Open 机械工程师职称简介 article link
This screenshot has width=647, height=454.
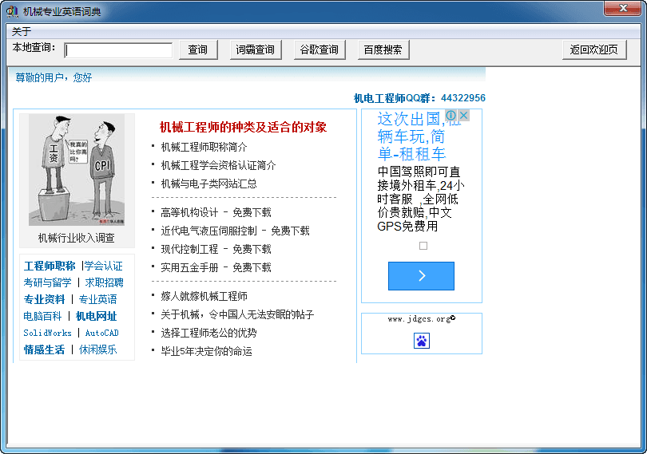[x=204, y=147]
